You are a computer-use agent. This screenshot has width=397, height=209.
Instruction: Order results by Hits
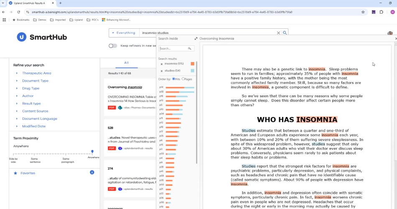(x=174, y=79)
